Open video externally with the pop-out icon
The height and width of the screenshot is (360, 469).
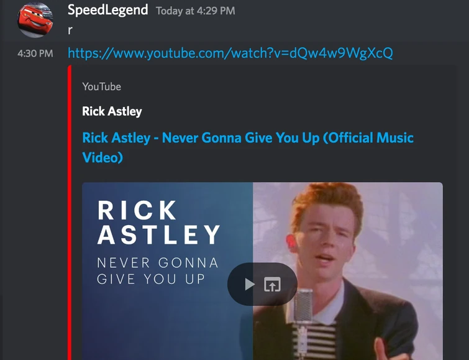272,284
